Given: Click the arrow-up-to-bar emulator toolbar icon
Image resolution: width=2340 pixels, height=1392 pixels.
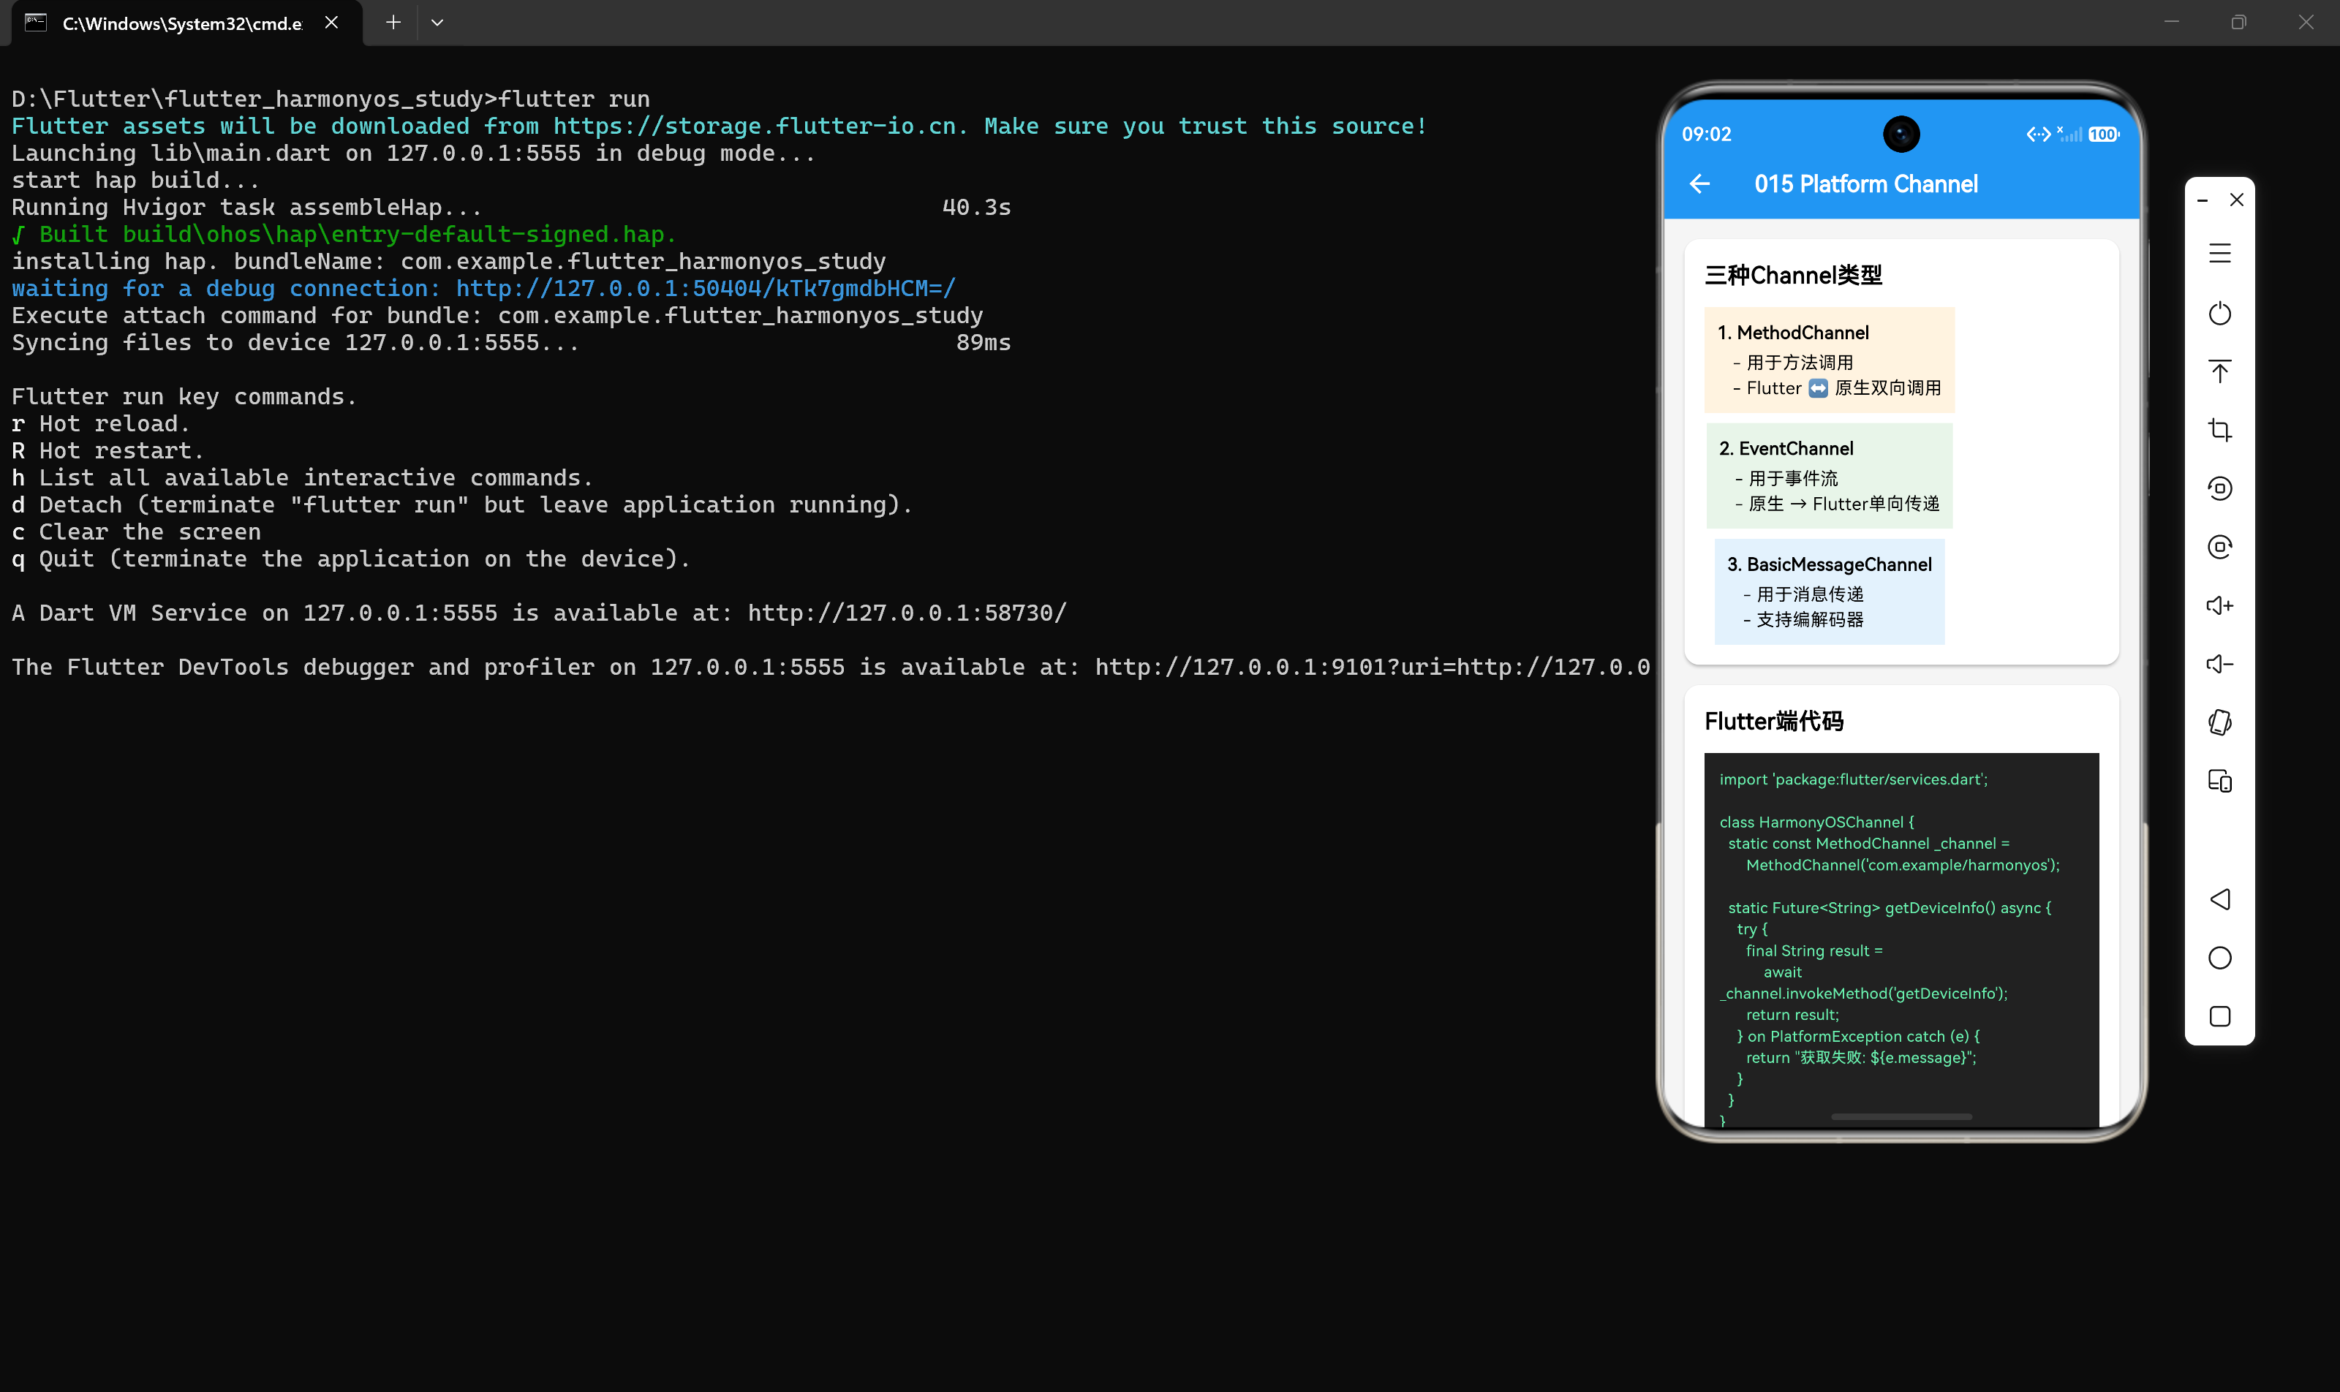Looking at the screenshot, I should pyautogui.click(x=2219, y=371).
